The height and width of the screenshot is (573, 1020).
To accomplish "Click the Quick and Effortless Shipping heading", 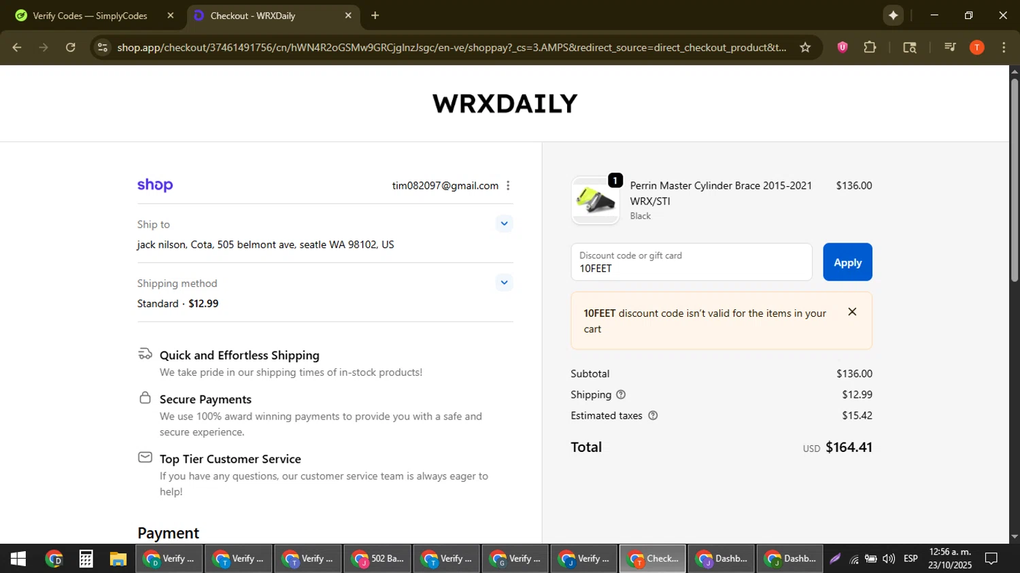I will pyautogui.click(x=239, y=355).
